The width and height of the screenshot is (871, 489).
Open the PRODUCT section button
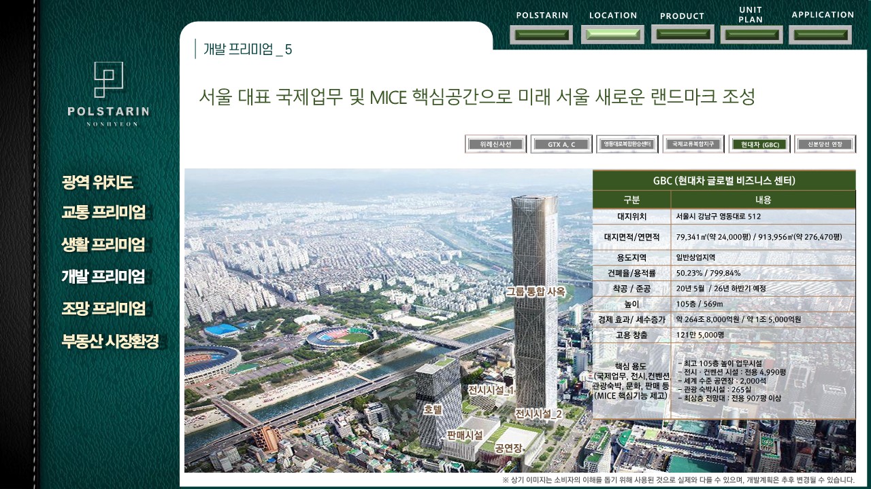pos(683,34)
